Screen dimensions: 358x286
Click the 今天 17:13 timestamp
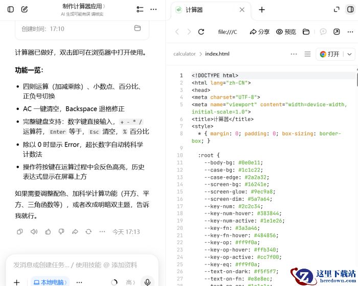(126, 232)
